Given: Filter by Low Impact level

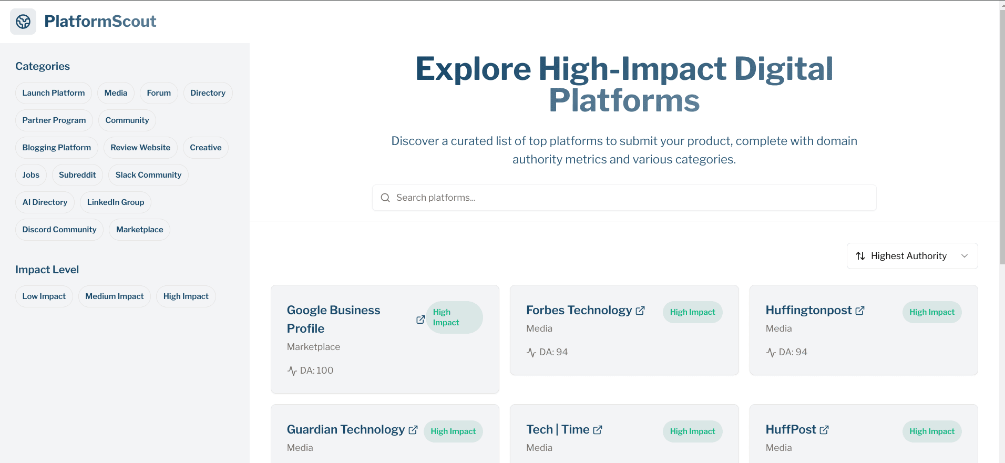Looking at the screenshot, I should coord(44,296).
